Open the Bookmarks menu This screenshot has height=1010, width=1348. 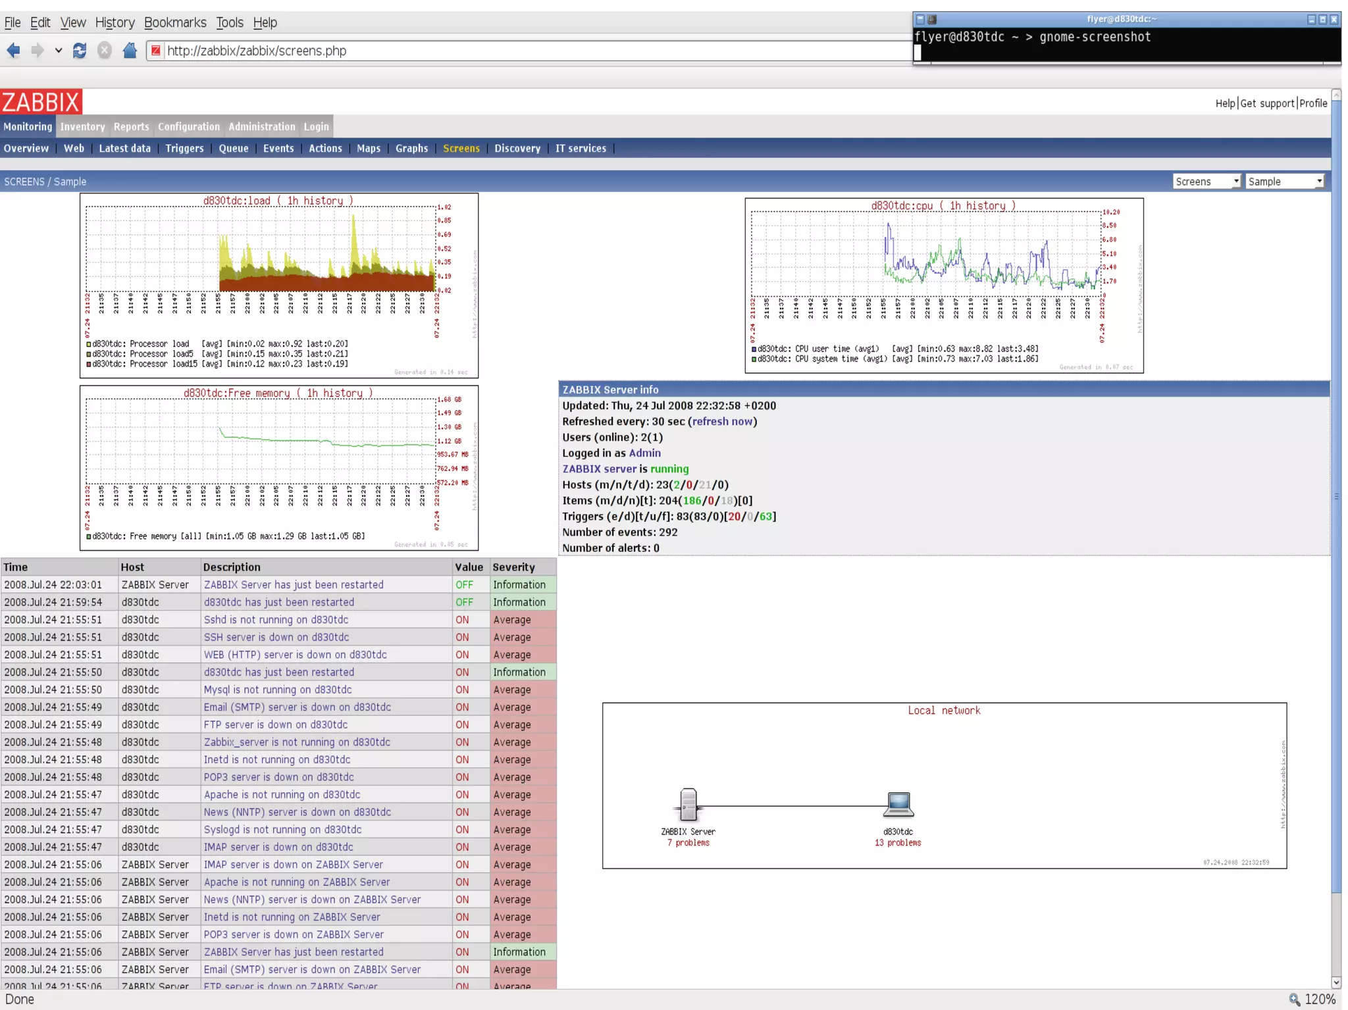[174, 22]
